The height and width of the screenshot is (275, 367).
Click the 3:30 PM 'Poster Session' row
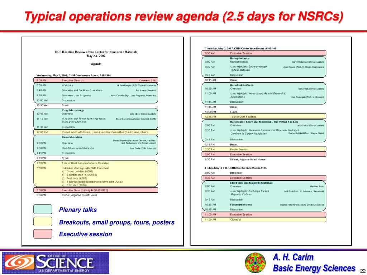[x=264, y=149]
